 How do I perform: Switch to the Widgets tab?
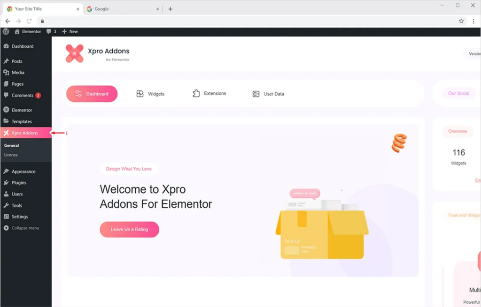point(150,94)
